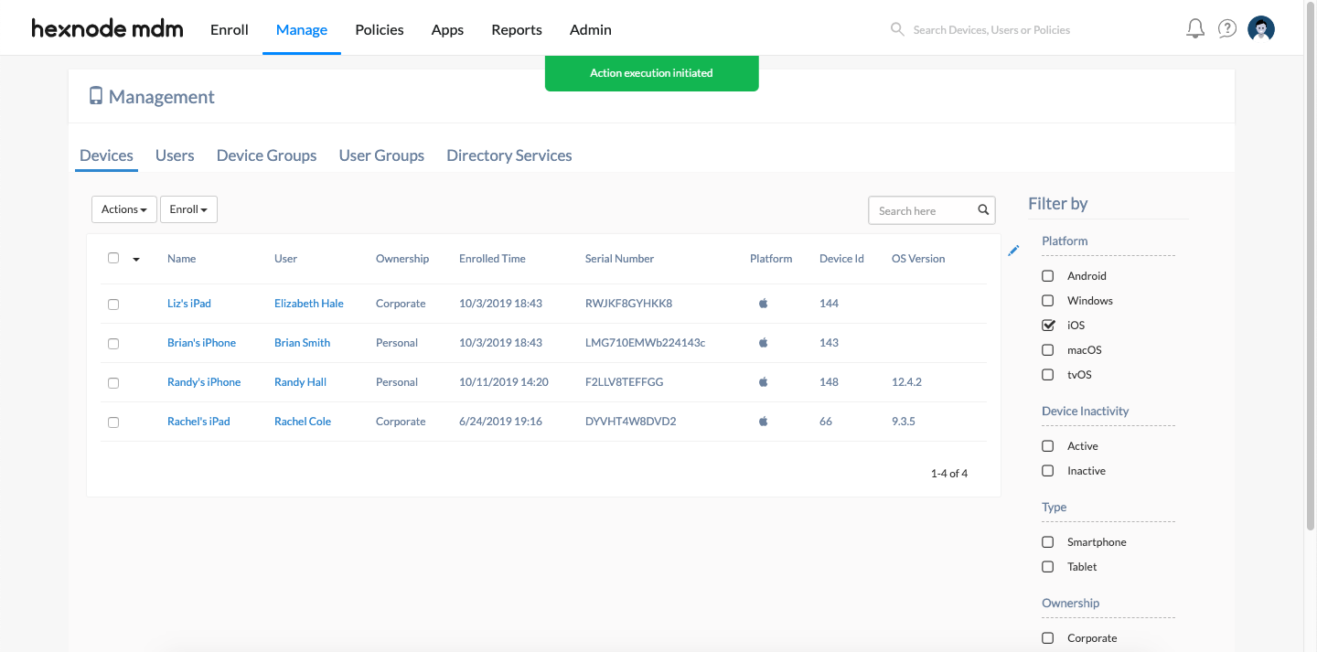The image size is (1317, 652).
Task: Click the pencil icon to edit columns
Action: pyautogui.click(x=1013, y=251)
